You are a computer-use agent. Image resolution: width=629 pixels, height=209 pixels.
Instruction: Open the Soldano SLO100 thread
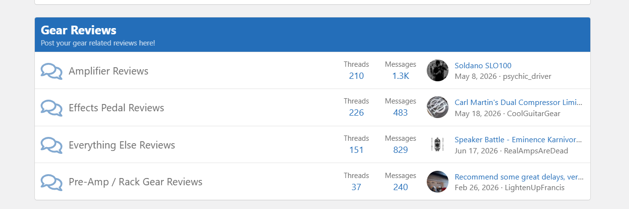[483, 65]
